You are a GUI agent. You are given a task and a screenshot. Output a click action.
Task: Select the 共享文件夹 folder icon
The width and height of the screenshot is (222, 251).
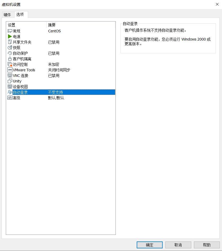(x=10, y=42)
